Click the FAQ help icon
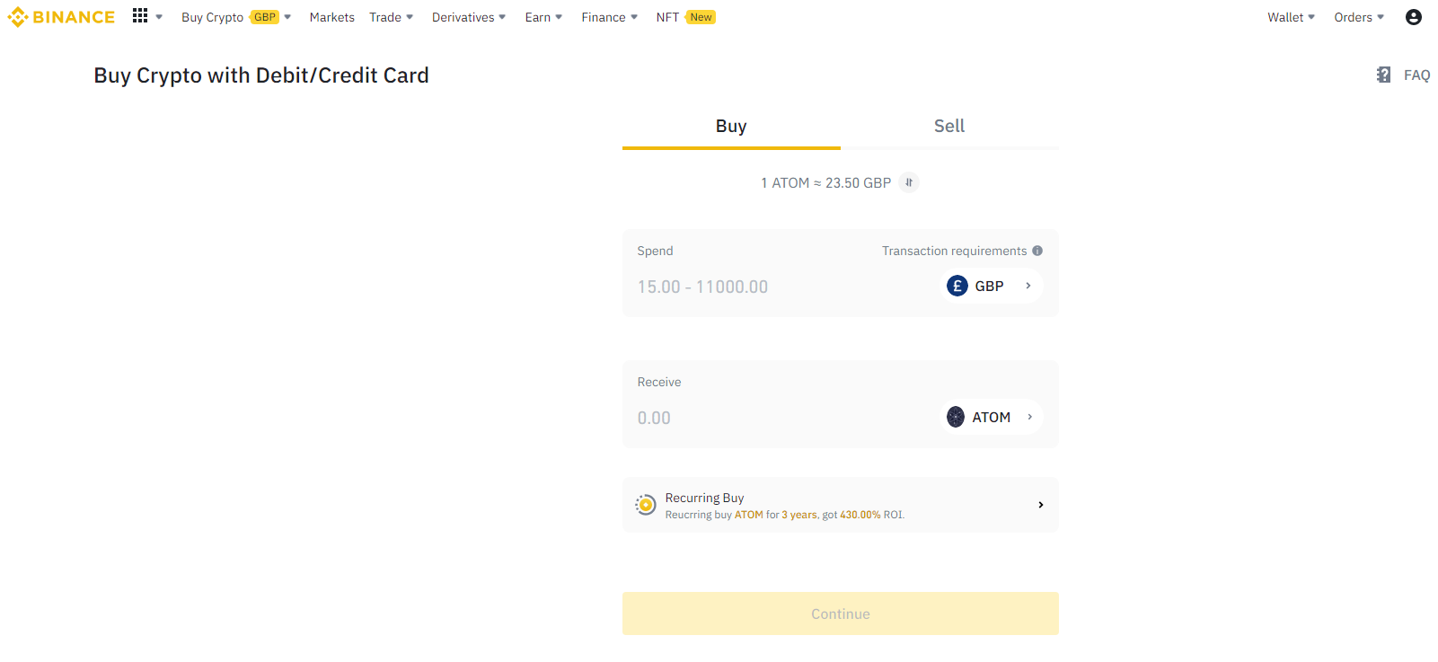Screen dimensions: 1438x662 tap(1383, 75)
